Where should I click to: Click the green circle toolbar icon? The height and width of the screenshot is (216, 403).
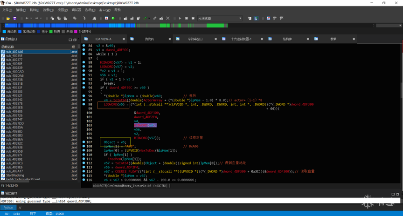pos(113,19)
